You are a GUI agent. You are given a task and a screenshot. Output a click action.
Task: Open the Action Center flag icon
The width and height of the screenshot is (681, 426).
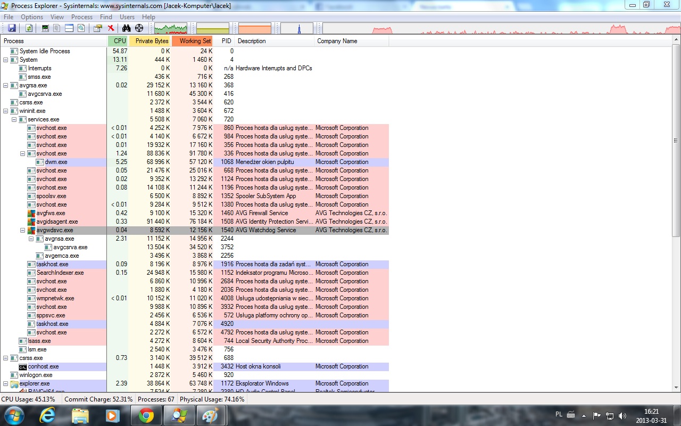[x=597, y=415]
